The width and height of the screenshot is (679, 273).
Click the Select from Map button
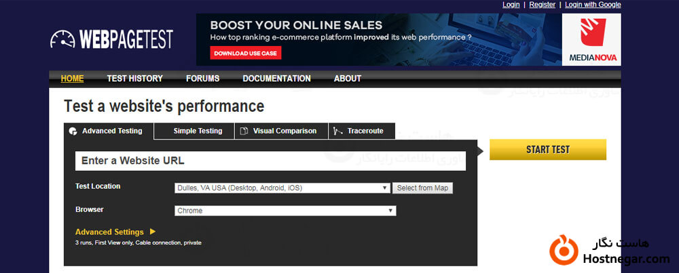(422, 188)
